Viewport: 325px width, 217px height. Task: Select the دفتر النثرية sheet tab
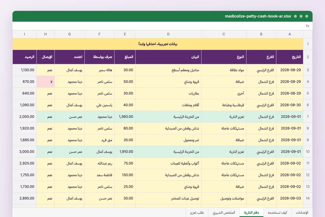pyautogui.click(x=252, y=213)
